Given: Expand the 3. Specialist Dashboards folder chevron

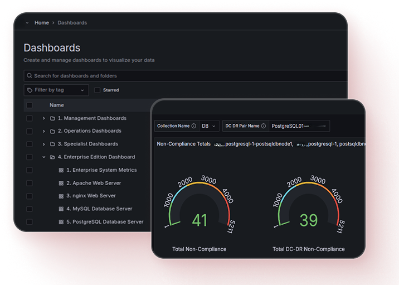Looking at the screenshot, I should [44, 144].
